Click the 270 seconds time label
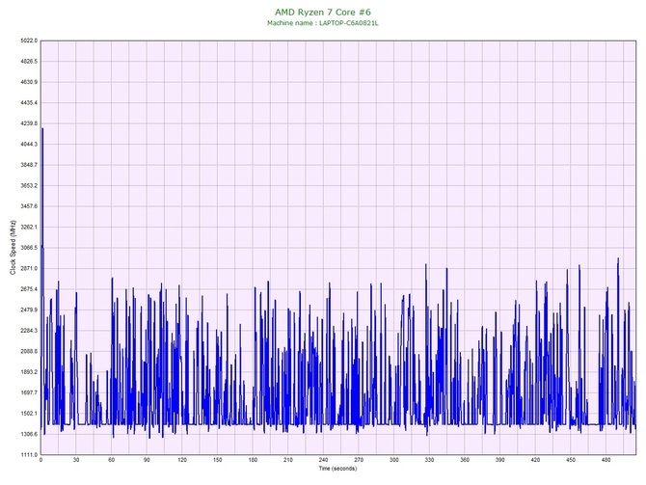Image resolution: width=646 pixels, height=485 pixels. tap(359, 460)
